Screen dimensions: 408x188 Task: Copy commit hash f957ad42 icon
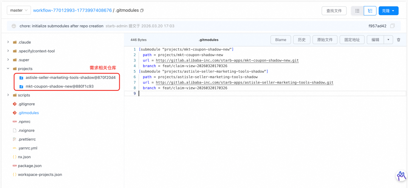click(x=393, y=26)
